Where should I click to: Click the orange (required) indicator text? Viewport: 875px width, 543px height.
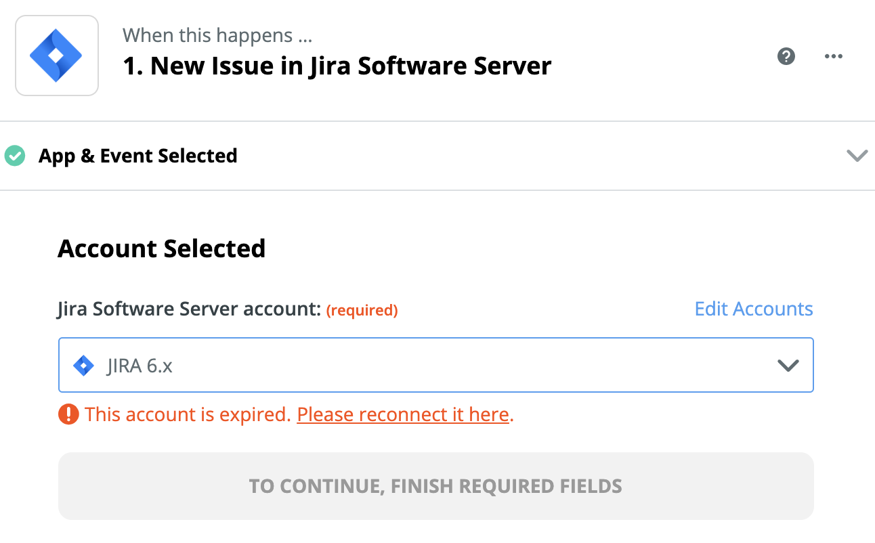[362, 310]
